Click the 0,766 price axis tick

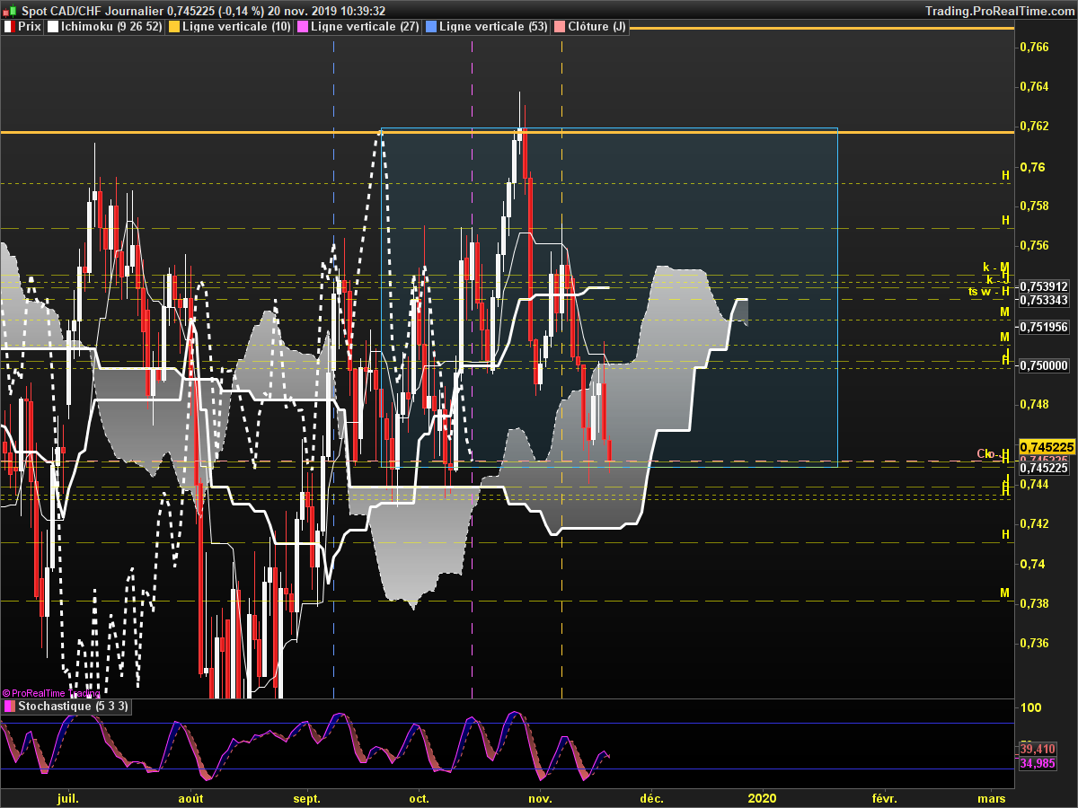[1034, 47]
